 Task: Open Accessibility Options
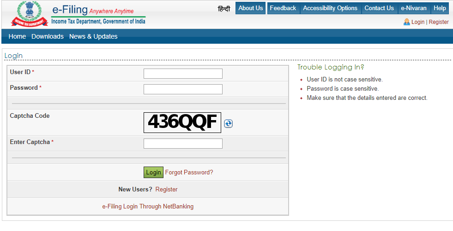coord(330,8)
